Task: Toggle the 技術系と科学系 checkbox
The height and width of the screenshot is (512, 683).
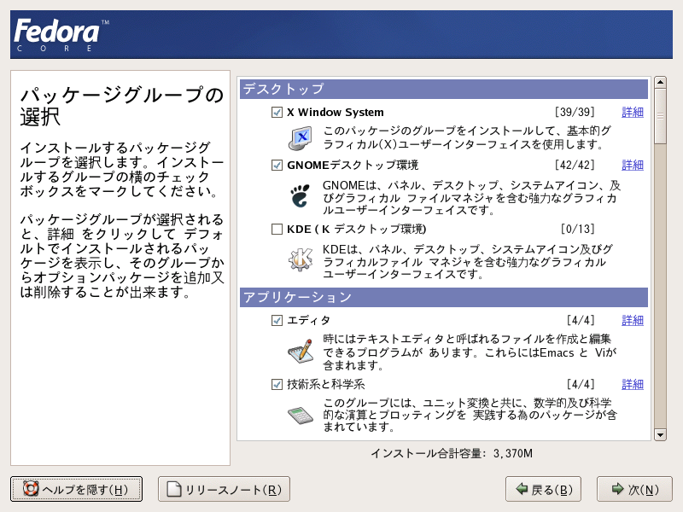Action: (277, 385)
